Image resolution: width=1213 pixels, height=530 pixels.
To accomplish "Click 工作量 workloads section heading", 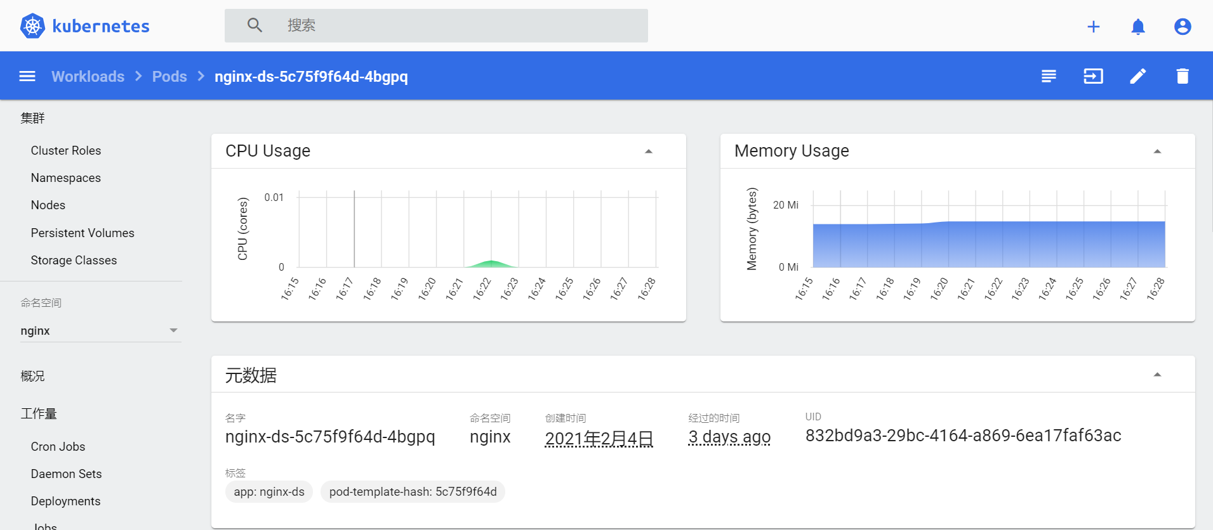I will pos(39,414).
